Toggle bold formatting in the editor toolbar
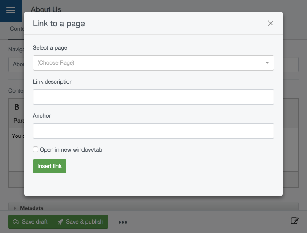This screenshot has height=233, width=307. [16, 107]
